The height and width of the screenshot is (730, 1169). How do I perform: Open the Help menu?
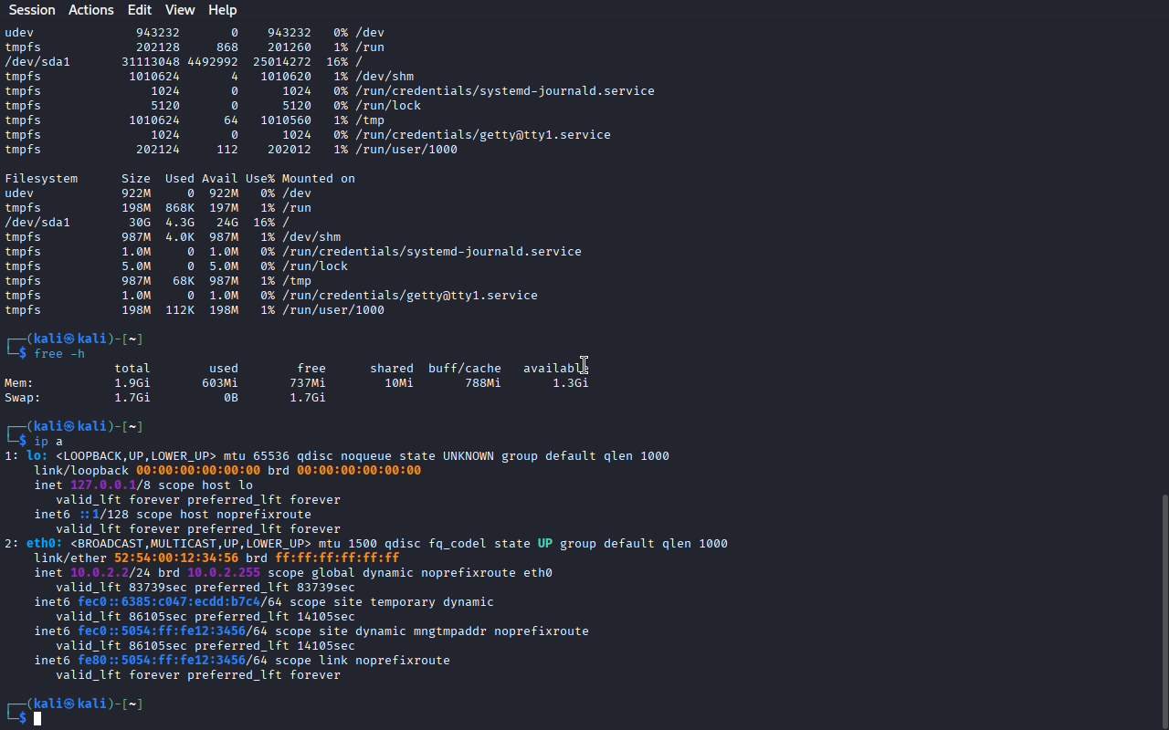(223, 10)
